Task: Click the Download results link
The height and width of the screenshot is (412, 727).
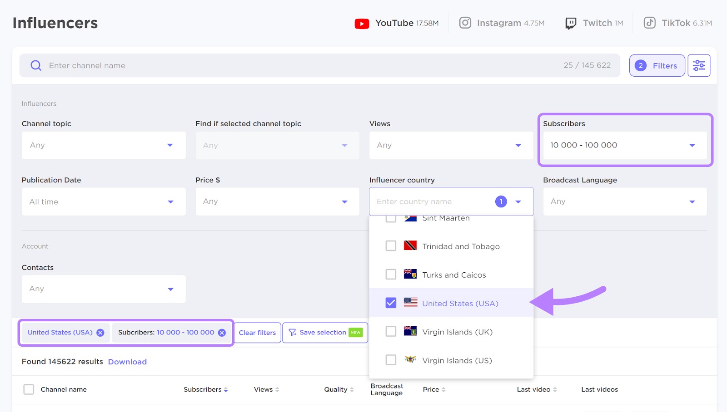Action: coord(127,362)
